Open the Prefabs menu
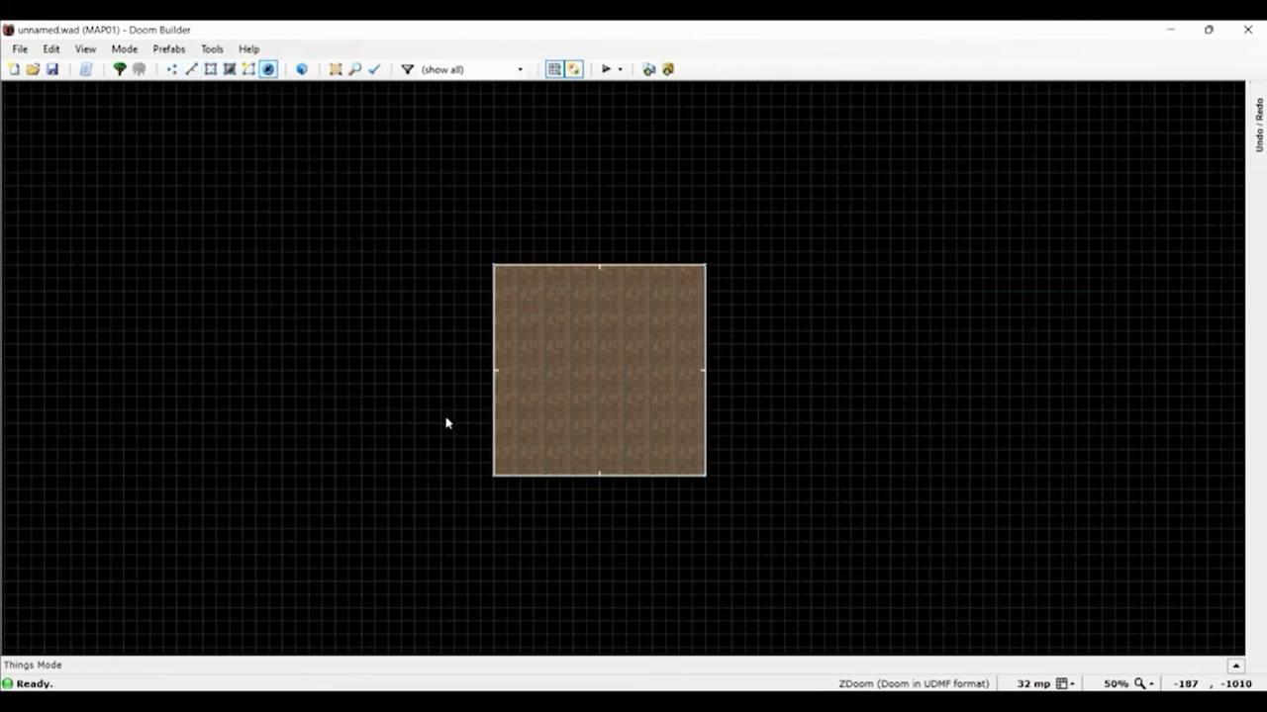Image resolution: width=1267 pixels, height=712 pixels. (168, 48)
